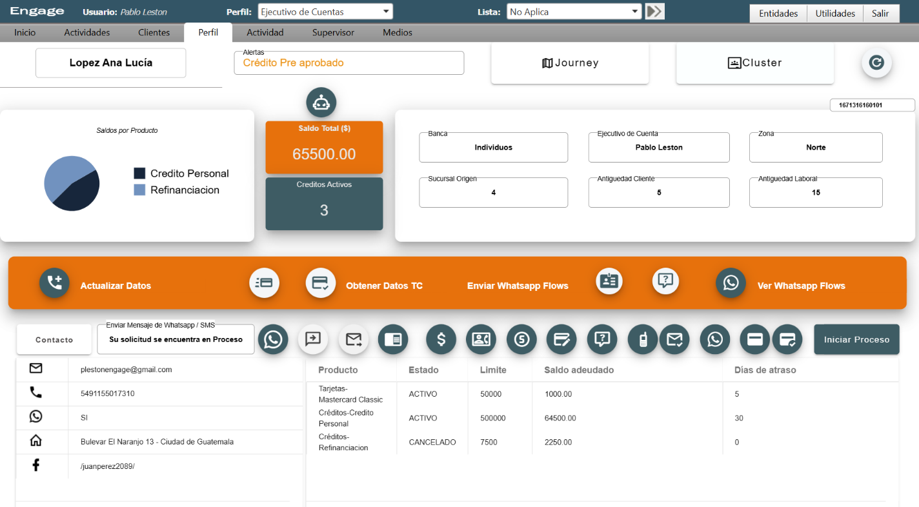Click the forward email envelope icon
The width and height of the screenshot is (919, 507).
(x=354, y=339)
